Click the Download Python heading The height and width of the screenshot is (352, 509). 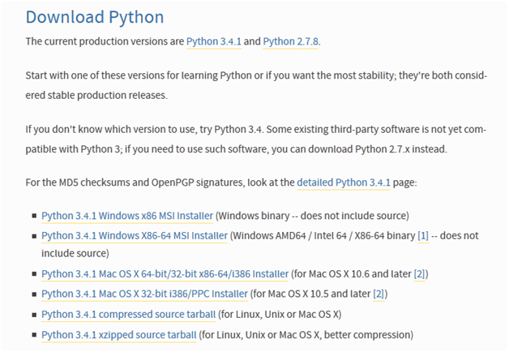(95, 17)
